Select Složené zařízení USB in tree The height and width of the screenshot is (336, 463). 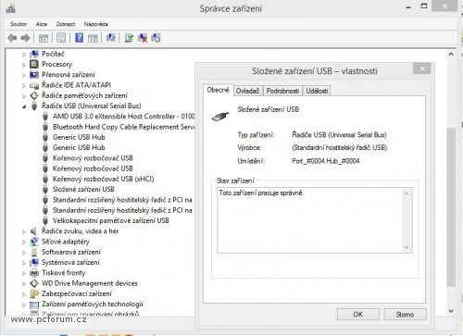[x=83, y=189]
